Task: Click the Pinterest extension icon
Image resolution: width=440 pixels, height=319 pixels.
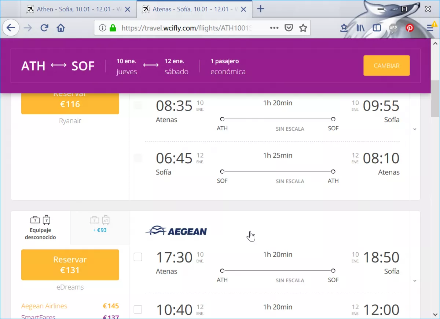Action: [x=410, y=28]
